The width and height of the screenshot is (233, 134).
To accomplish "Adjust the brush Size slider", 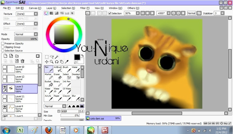I will [x=72, y=111].
